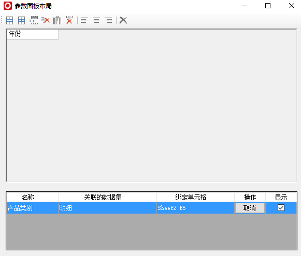Click the 取消 button in the 操作 column
Image resolution: width=301 pixels, height=256 pixels.
point(250,208)
